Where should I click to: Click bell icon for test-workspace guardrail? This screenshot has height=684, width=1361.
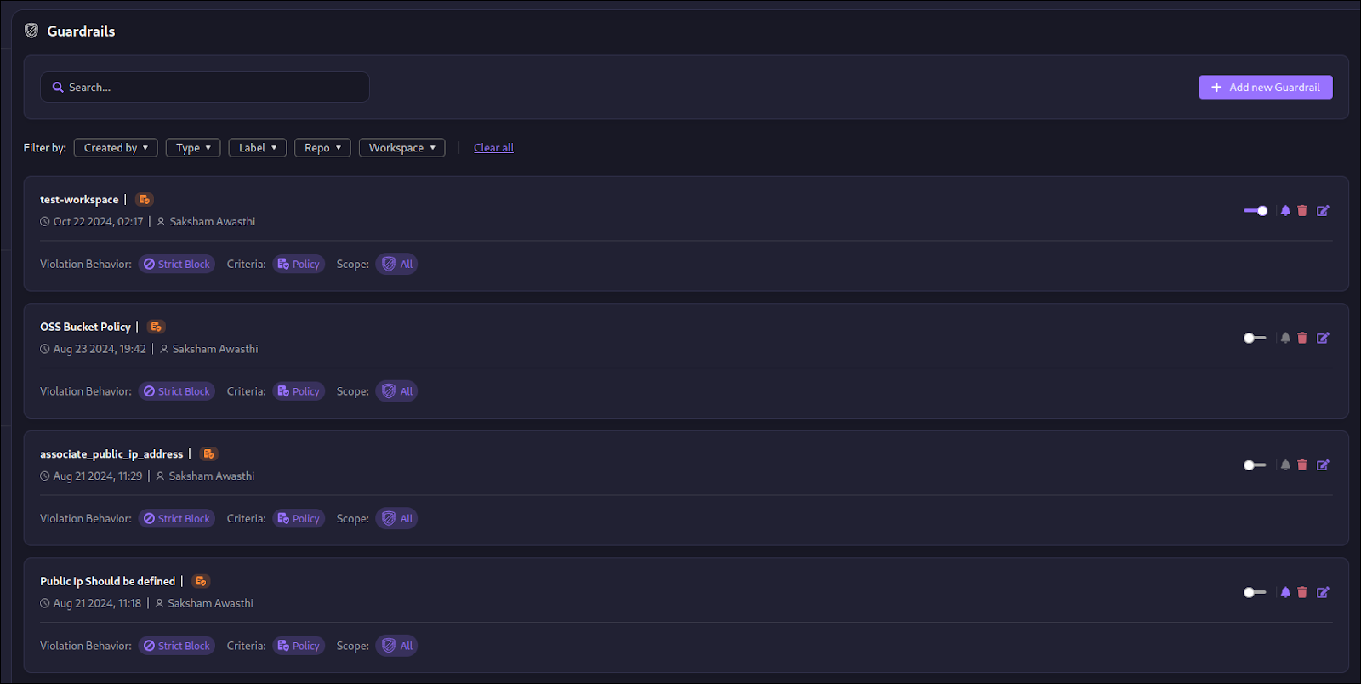[x=1285, y=210]
